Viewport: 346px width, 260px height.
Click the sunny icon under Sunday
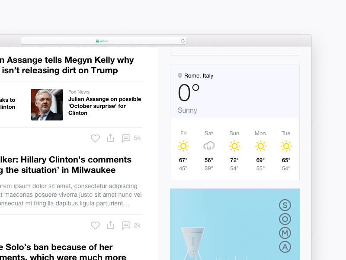234,146
